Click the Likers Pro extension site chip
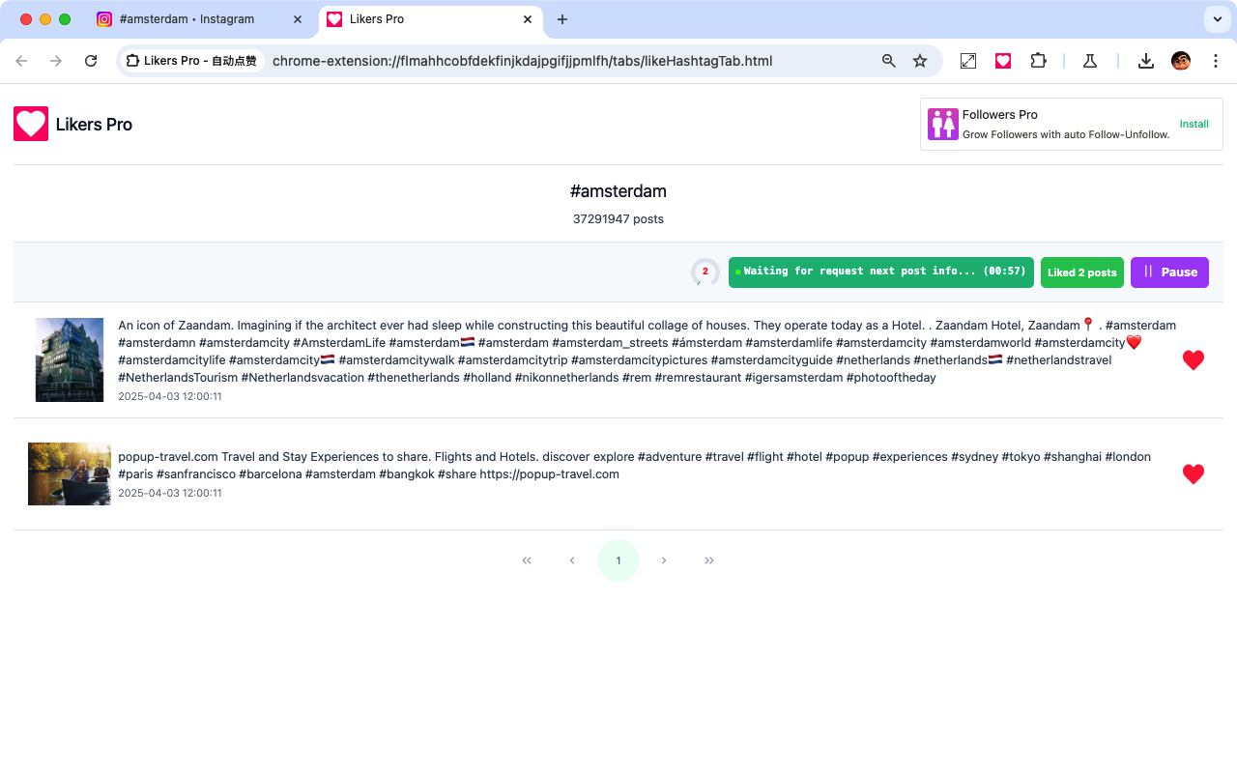Viewport: 1237px width, 773px height. pos(192,61)
